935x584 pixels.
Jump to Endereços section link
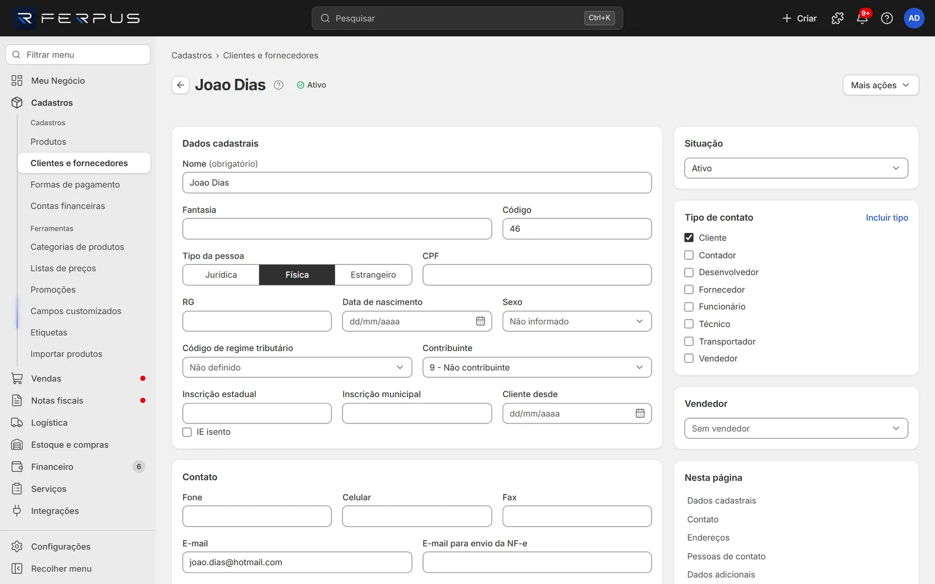(708, 538)
